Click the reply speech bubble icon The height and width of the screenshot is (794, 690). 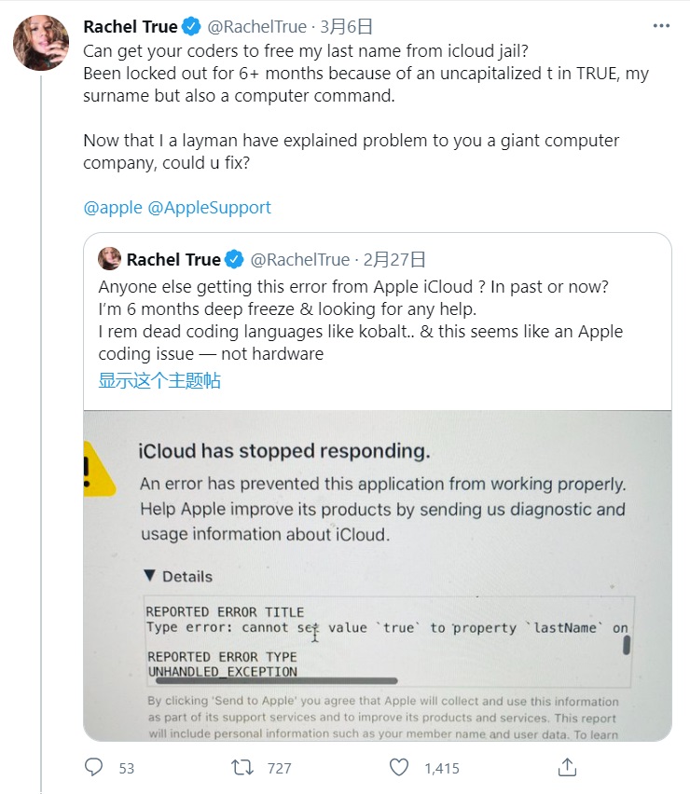tap(94, 767)
